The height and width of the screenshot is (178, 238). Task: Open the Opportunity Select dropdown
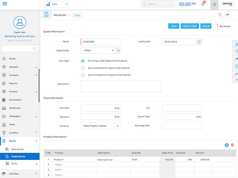(98, 50)
